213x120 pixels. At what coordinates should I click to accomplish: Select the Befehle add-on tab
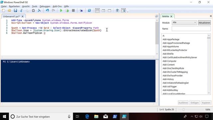(x=166, y=16)
